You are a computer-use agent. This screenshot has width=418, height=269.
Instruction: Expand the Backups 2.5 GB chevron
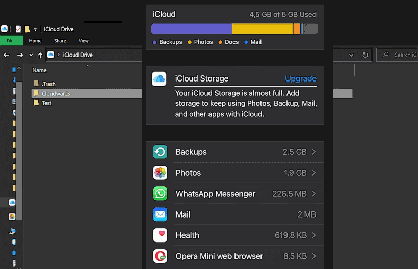point(314,152)
